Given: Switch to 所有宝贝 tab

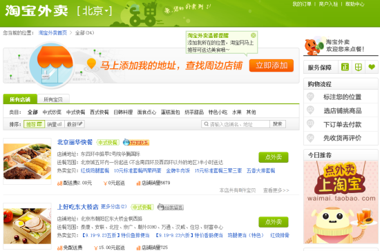Looking at the screenshot, I should 53,99.
